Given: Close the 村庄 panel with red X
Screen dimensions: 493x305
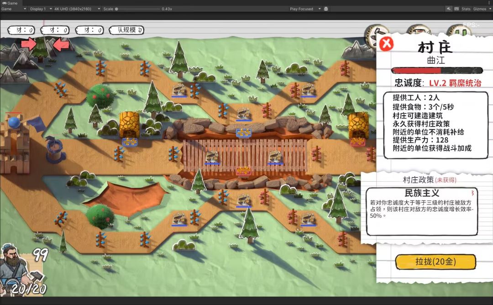Looking at the screenshot, I should (387, 44).
